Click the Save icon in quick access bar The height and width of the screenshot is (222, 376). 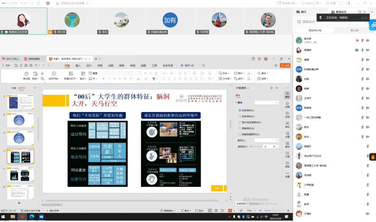(16, 65)
